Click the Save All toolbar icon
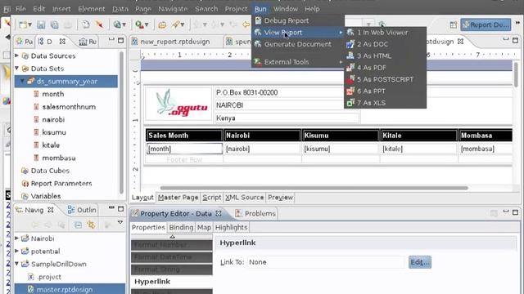The image size is (524, 294). 55,24
